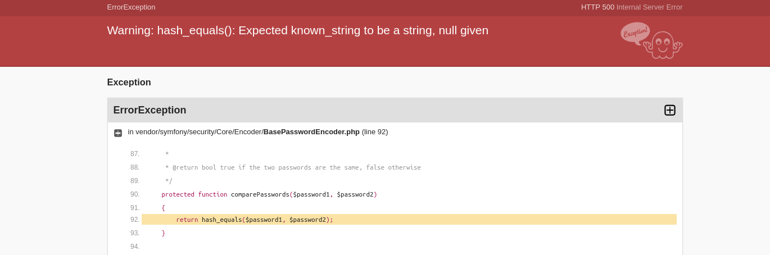Click the "(line 92)" text
The height and width of the screenshot is (255, 770).
click(375, 132)
